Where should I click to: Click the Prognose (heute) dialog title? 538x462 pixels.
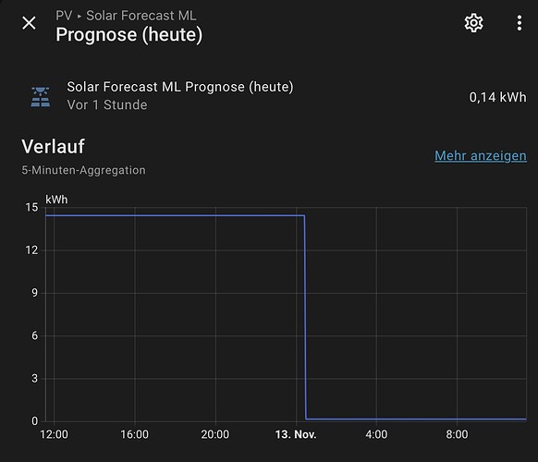pyautogui.click(x=129, y=34)
